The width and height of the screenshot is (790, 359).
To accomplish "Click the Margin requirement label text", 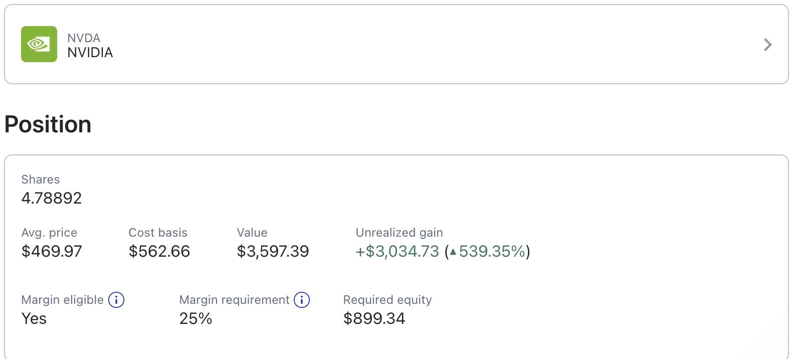I will (x=235, y=300).
